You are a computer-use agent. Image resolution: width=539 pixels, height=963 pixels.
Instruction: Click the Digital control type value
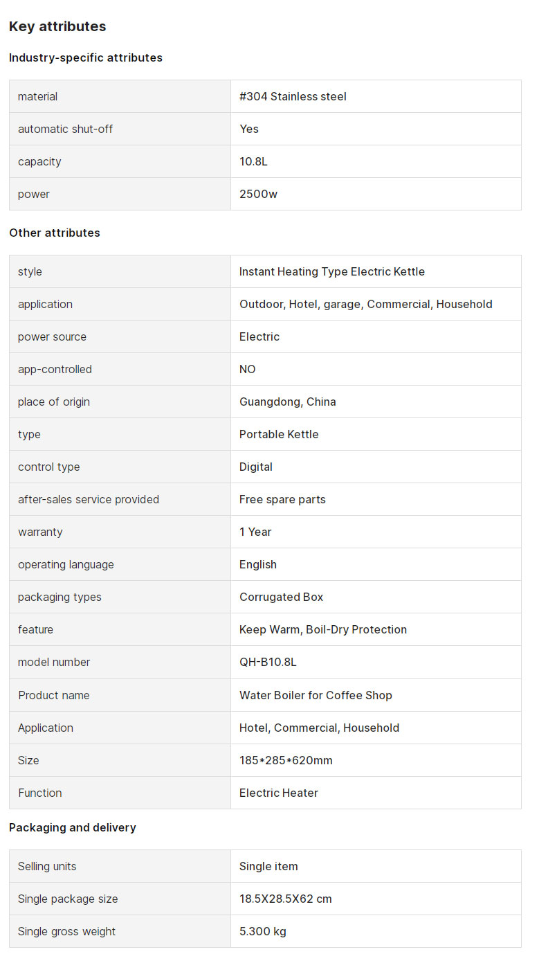tap(256, 467)
